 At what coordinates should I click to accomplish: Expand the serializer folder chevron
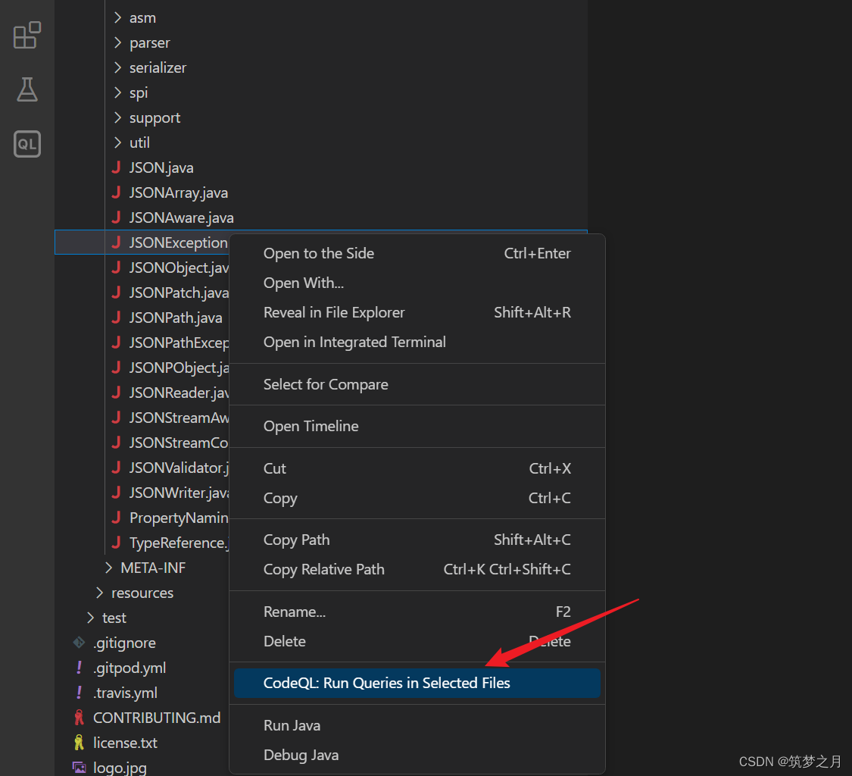click(x=118, y=67)
